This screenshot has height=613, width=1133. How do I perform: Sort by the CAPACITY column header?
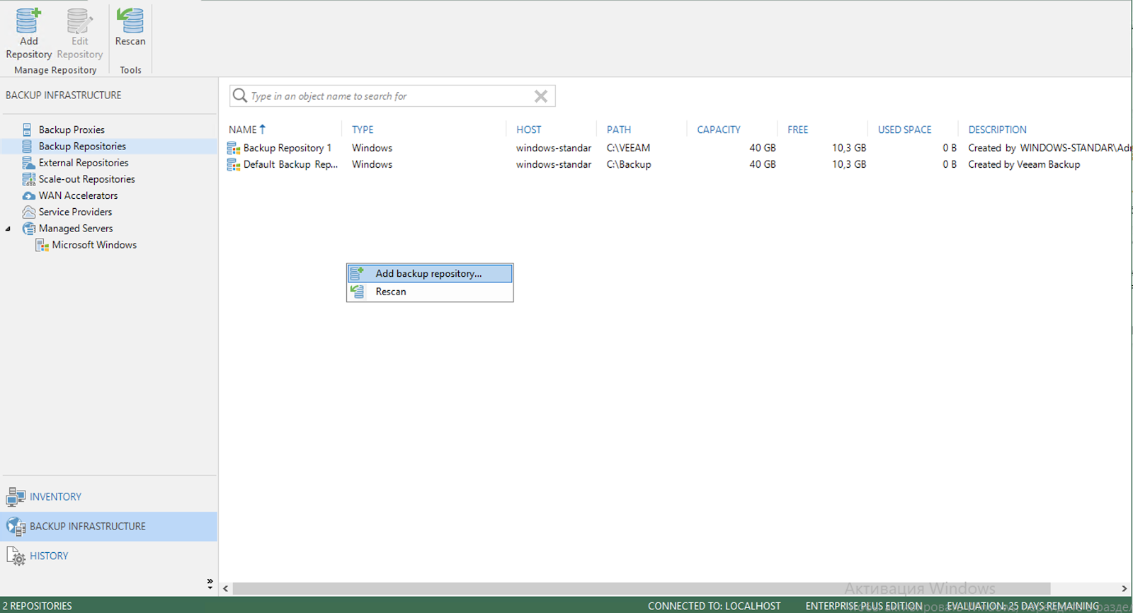(719, 130)
